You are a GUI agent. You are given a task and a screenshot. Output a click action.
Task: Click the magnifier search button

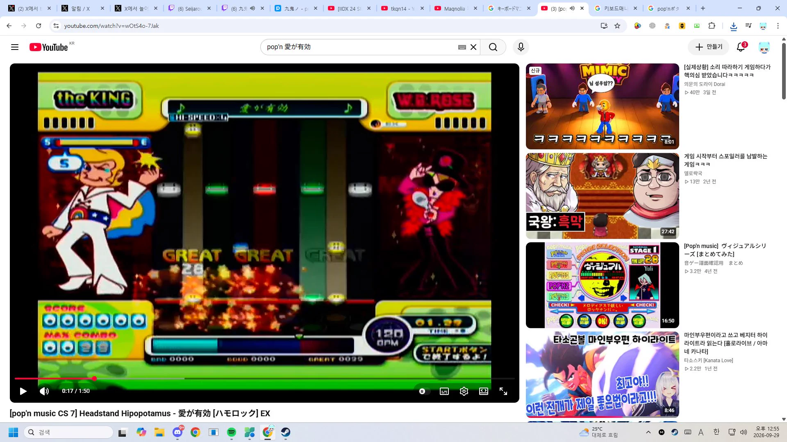pos(493,47)
